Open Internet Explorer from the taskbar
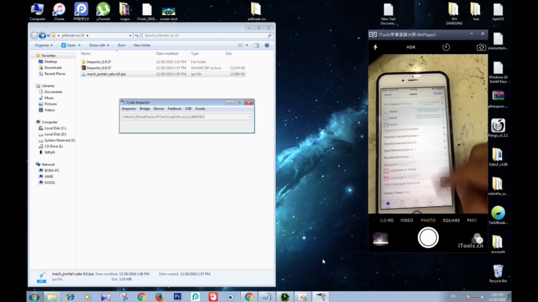 click(x=70, y=297)
